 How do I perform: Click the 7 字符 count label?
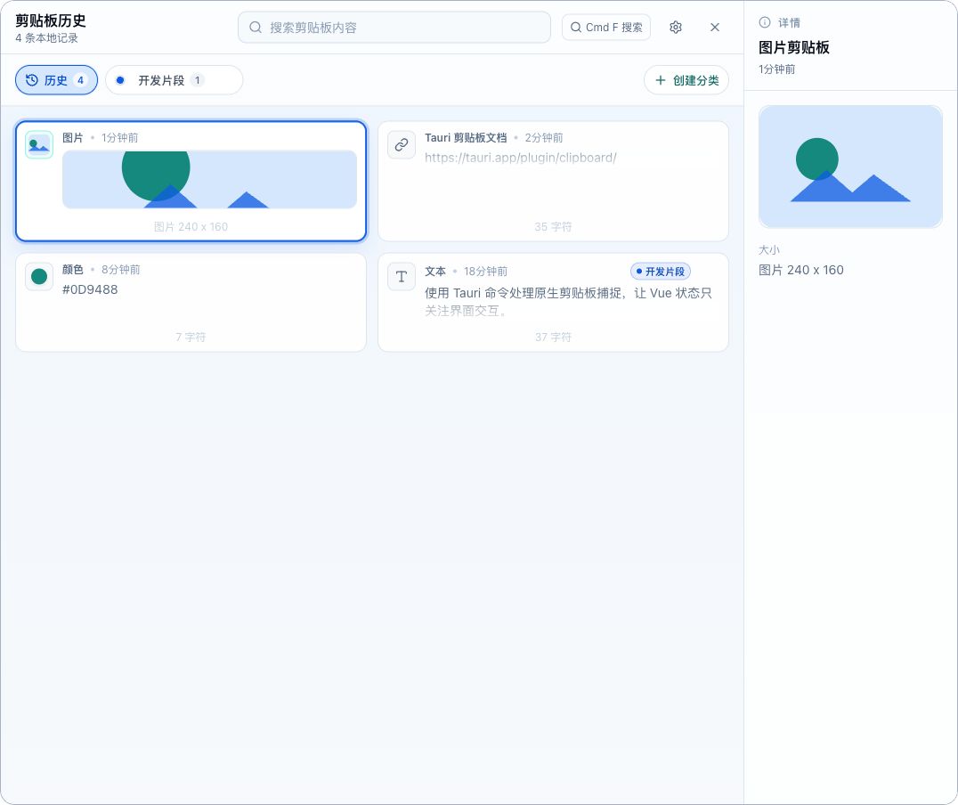[x=191, y=337]
